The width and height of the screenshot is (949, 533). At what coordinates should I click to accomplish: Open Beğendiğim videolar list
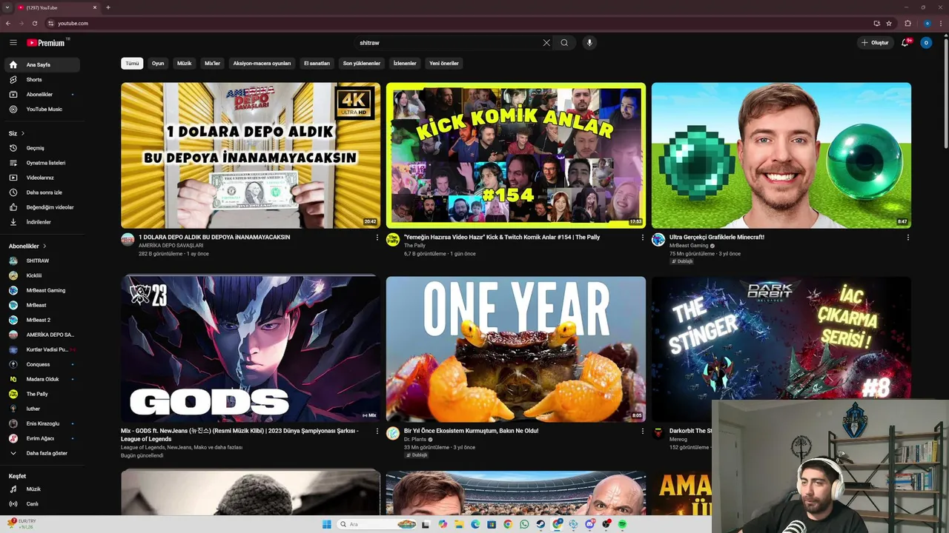(43, 207)
